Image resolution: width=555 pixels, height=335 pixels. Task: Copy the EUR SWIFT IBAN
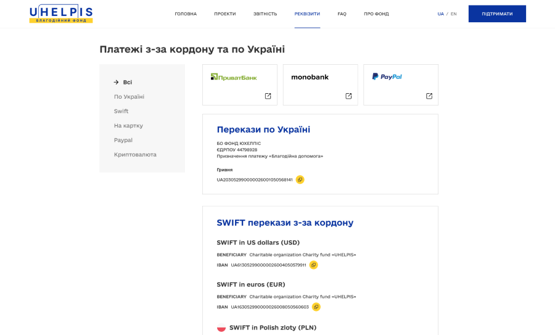[316, 307]
